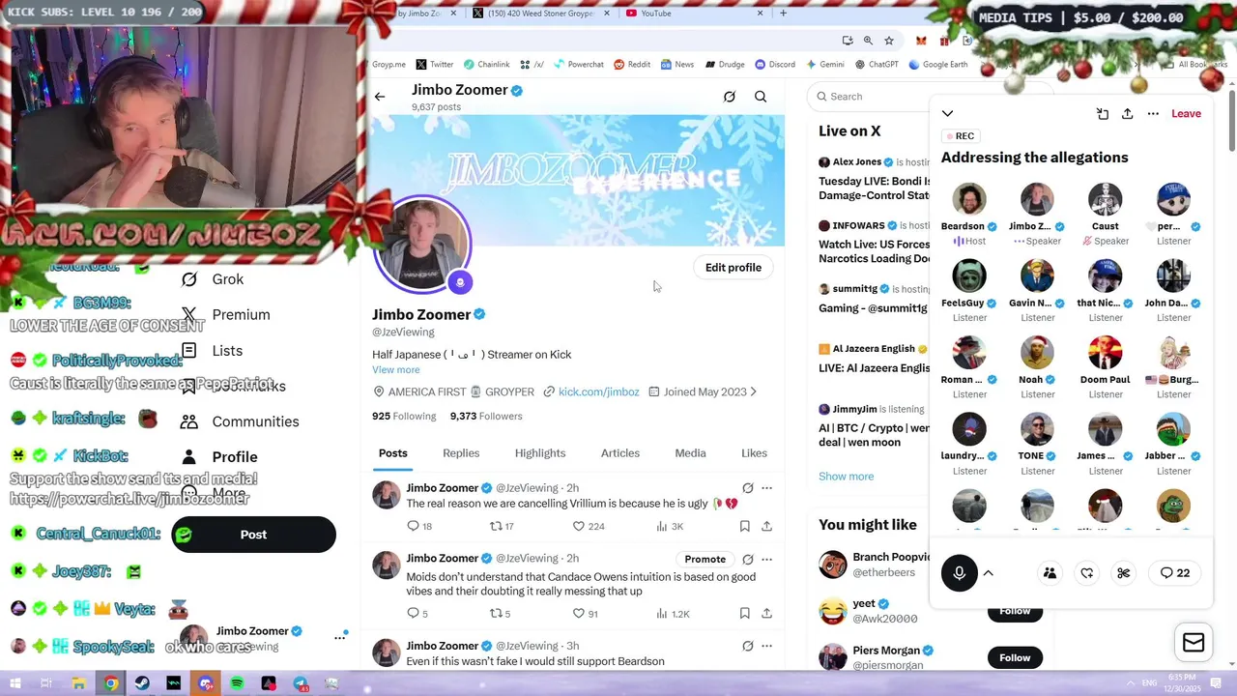This screenshot has height=696, width=1237.
Task: Expand the microphone options chevron
Action: tap(988, 573)
